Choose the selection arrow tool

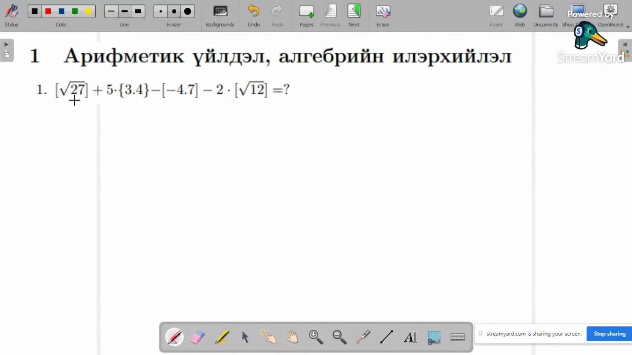[x=245, y=337]
